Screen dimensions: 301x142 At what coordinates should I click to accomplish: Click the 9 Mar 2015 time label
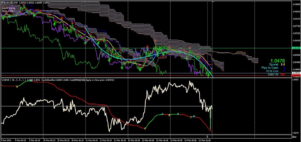click(x=5, y=140)
